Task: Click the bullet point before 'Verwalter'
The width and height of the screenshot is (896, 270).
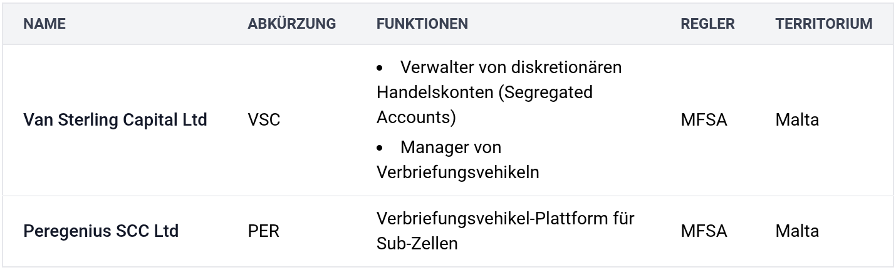Action: (x=380, y=67)
